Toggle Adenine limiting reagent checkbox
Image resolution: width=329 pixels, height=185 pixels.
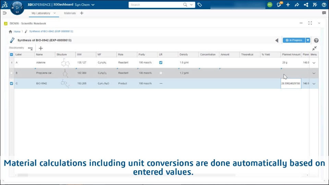161,62
